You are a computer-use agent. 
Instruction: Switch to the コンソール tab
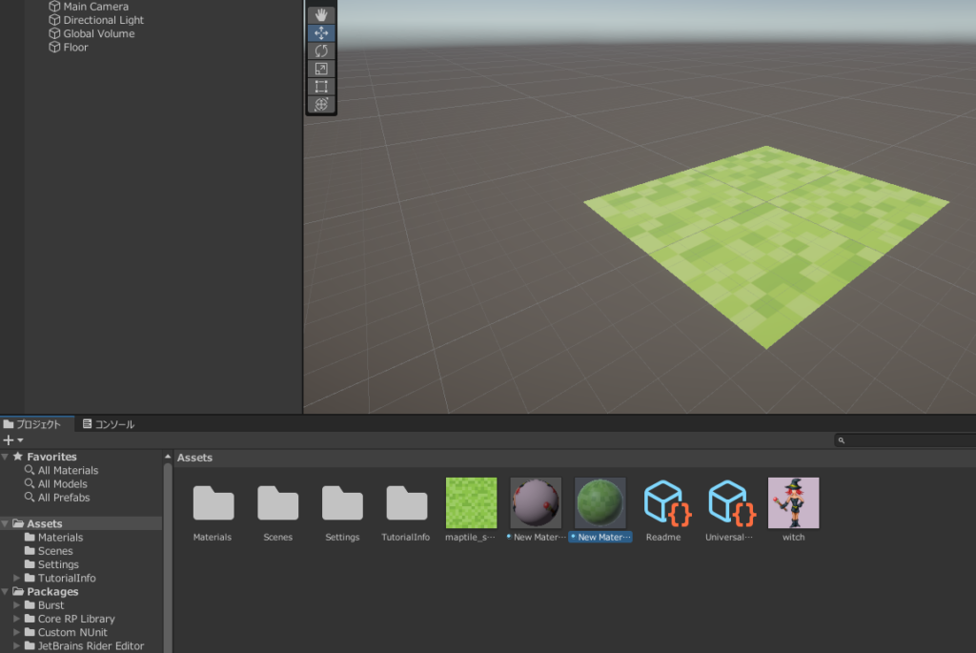(x=108, y=424)
